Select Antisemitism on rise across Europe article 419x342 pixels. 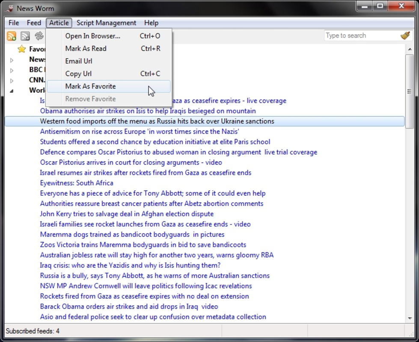click(140, 131)
